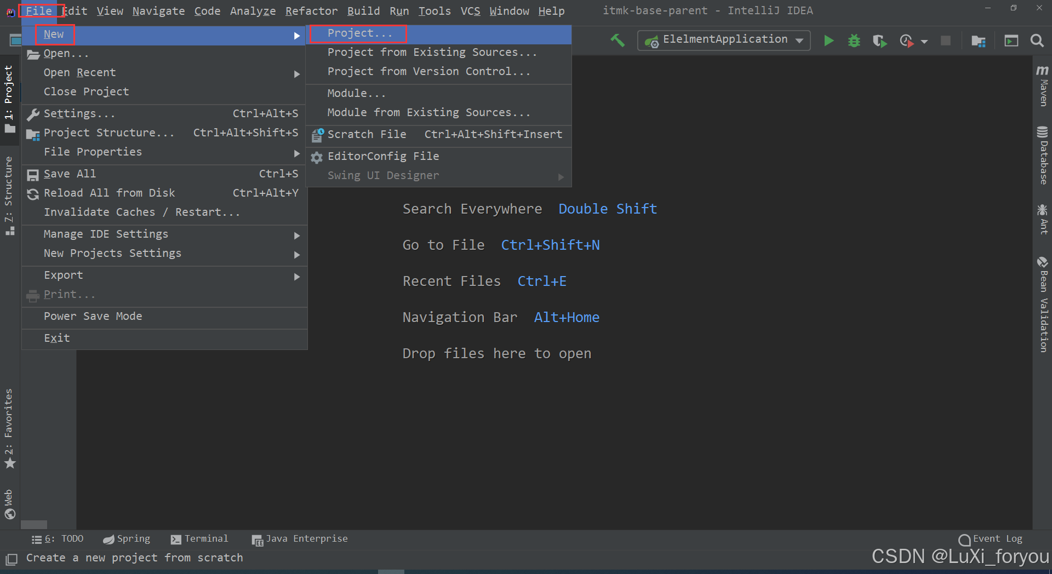Click the Profiler run icon
The height and width of the screenshot is (574, 1052).
(x=907, y=41)
